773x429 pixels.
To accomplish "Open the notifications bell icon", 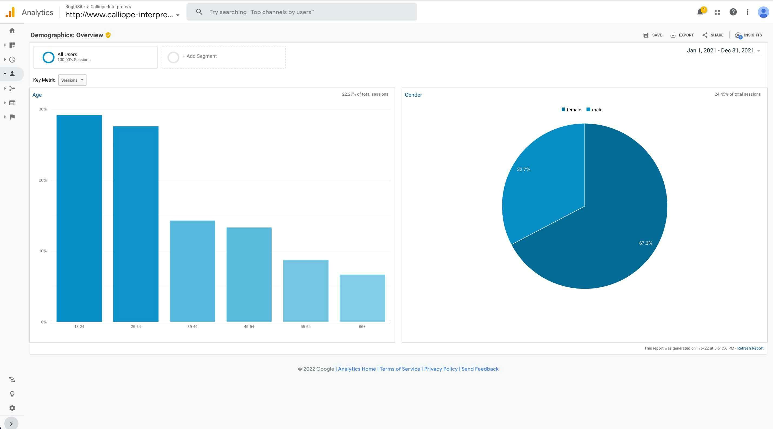I will (x=700, y=12).
